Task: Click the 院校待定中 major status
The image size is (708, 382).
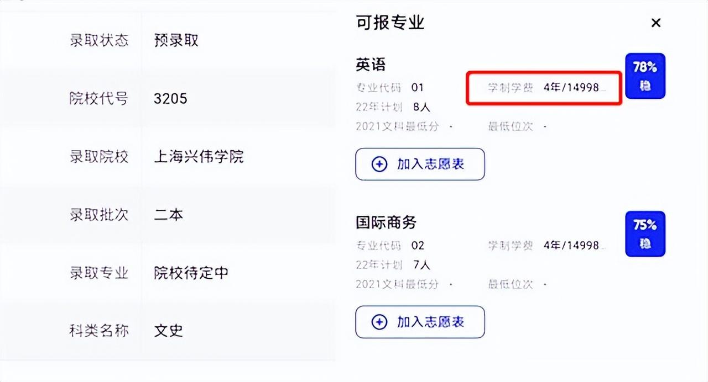Action: tap(191, 273)
